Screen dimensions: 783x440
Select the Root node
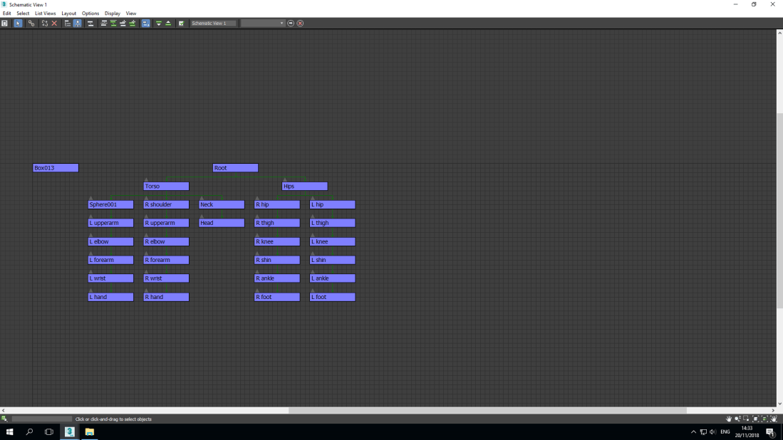pos(235,167)
